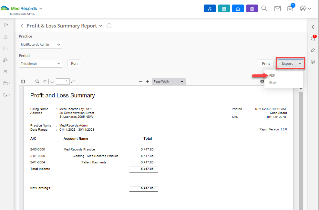The width and height of the screenshot is (319, 210).
Task: Click Clearing - MediRecords Practice row
Action: (96, 156)
